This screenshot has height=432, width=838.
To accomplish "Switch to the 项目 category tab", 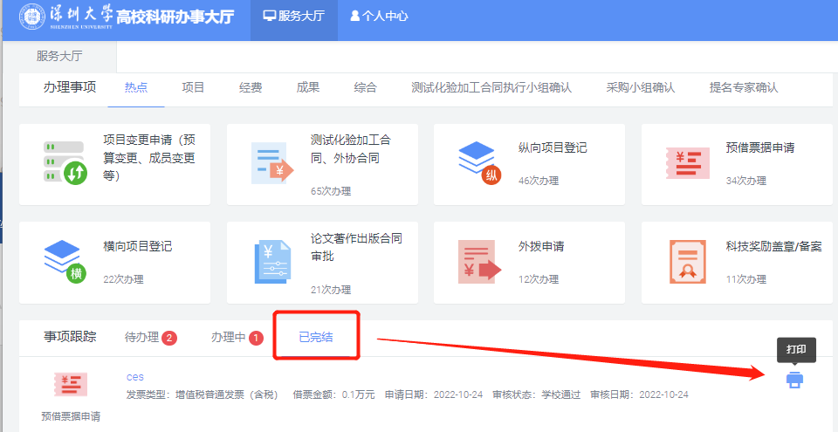I will [x=193, y=87].
